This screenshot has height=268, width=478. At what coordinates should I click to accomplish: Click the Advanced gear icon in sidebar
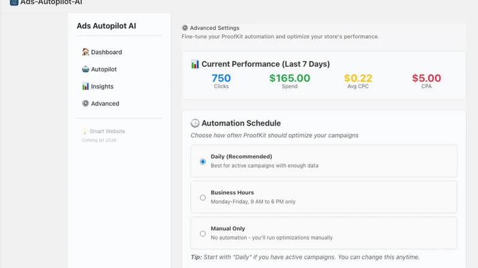point(85,103)
